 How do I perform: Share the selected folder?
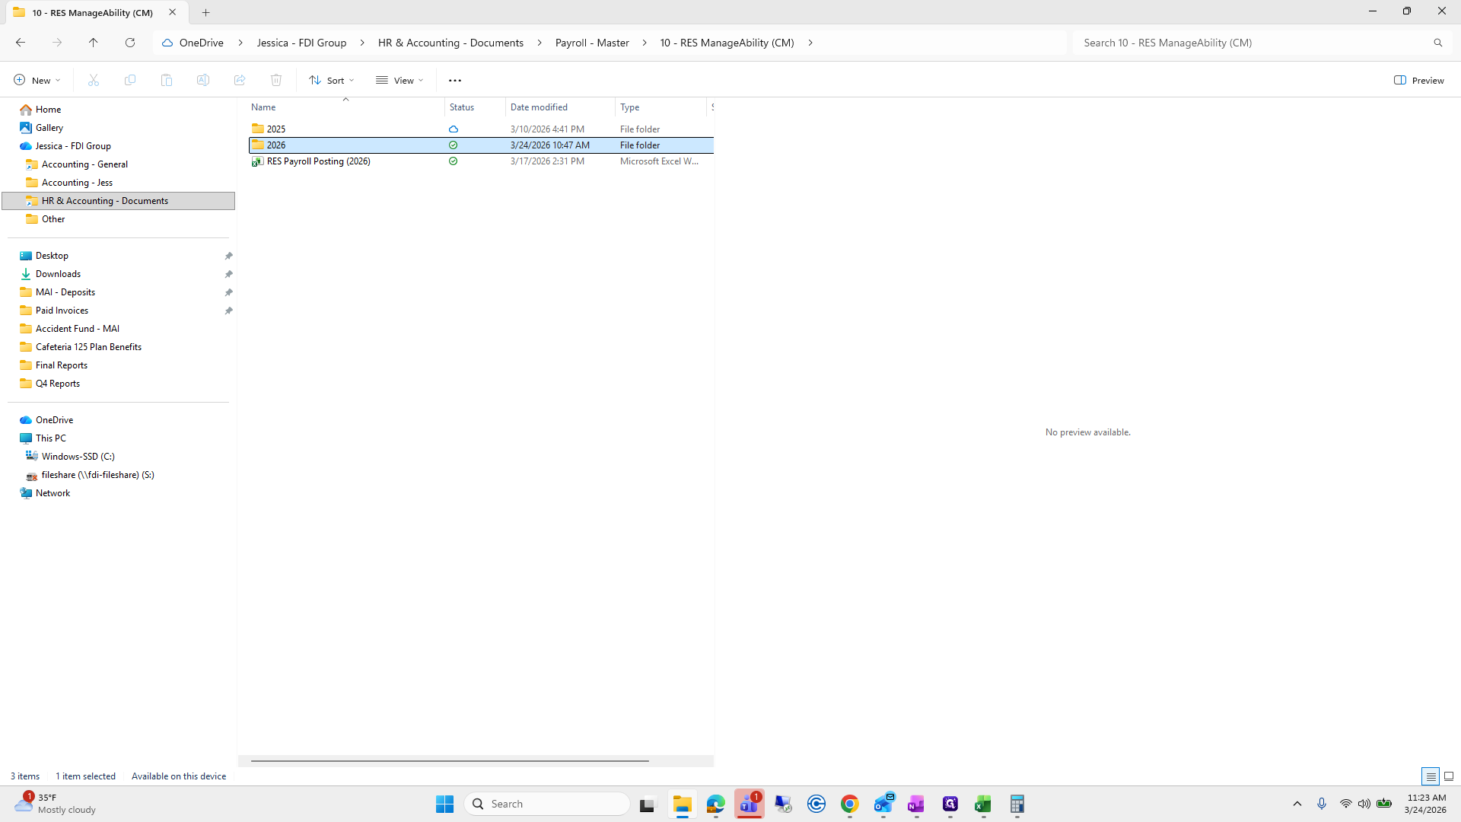pos(240,80)
